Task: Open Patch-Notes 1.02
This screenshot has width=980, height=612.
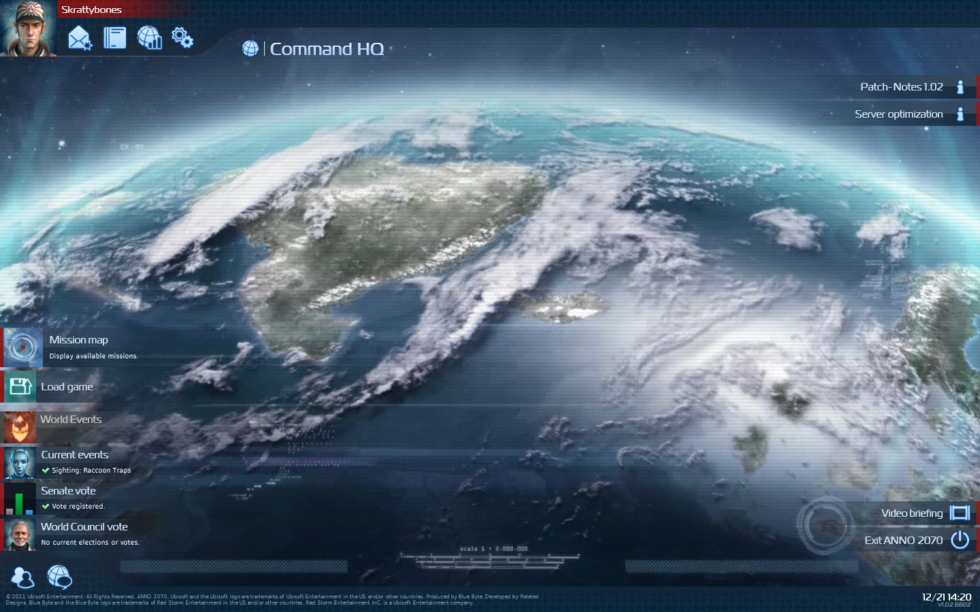Action: 901,87
